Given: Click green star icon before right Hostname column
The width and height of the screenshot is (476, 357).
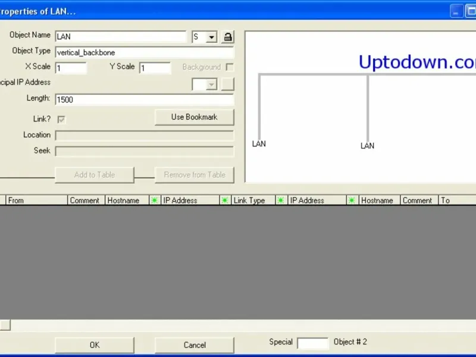Looking at the screenshot, I should click(352, 201).
